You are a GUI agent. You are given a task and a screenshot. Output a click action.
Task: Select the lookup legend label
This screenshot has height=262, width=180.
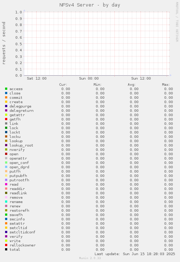(16, 141)
